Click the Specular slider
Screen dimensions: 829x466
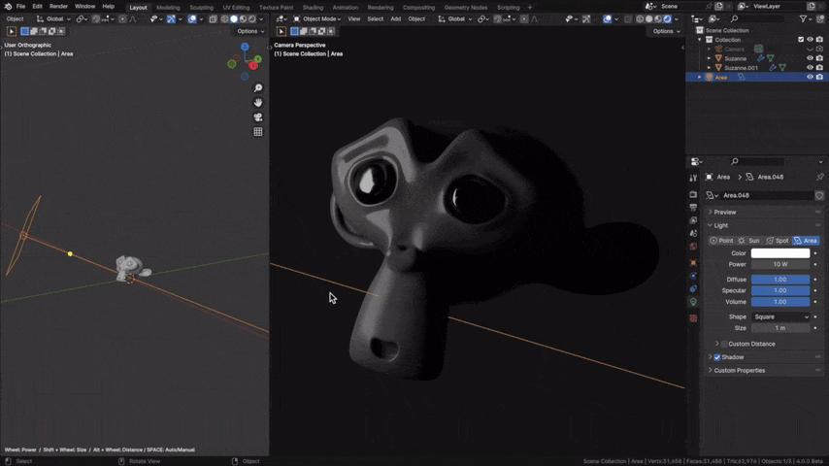[x=780, y=290]
